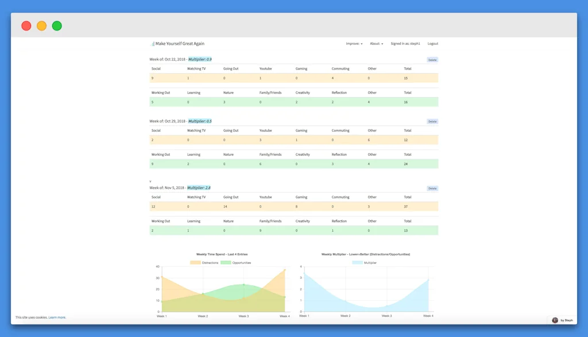
Task: Click Signed in as: steph1
Action: click(x=405, y=44)
